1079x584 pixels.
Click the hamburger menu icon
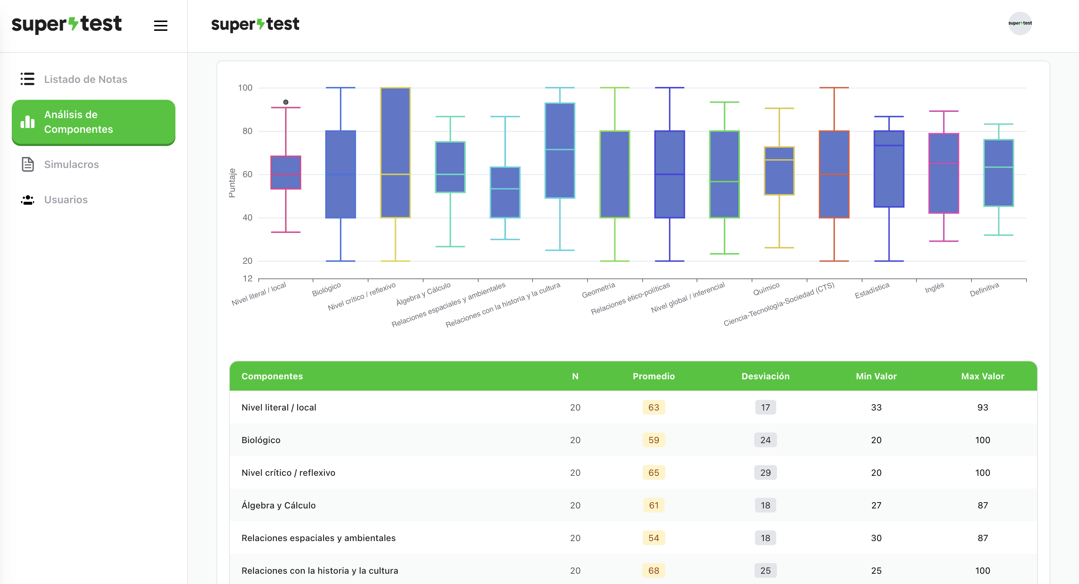tap(160, 26)
